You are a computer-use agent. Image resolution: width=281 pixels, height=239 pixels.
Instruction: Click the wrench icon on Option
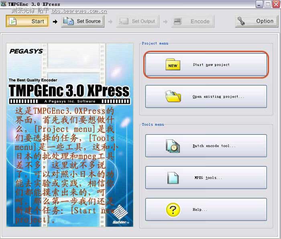coord(241,21)
